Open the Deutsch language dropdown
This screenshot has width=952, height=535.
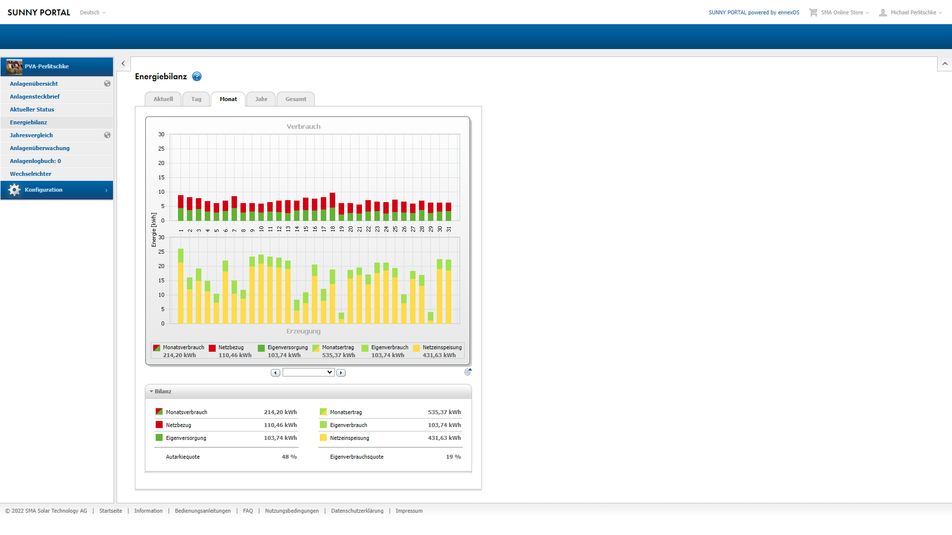(x=93, y=12)
